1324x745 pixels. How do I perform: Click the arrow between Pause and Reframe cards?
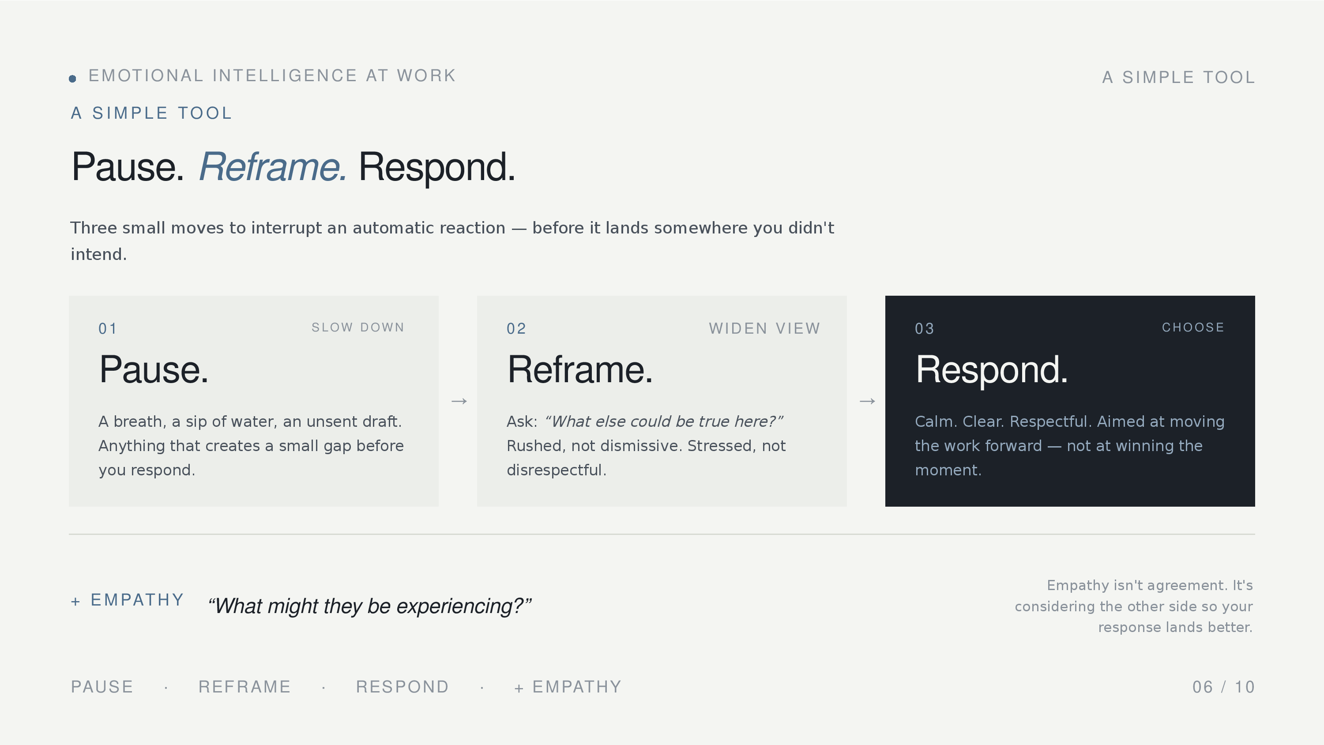click(459, 401)
